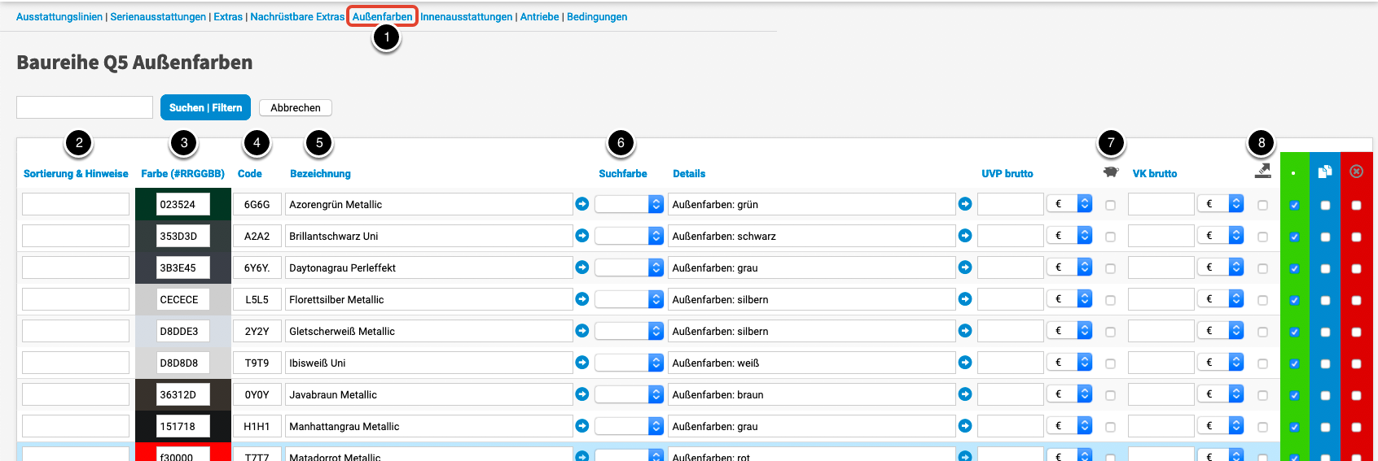Viewport: 1378px width, 461px height.
Task: Click the Abbrechen button
Action: [295, 107]
